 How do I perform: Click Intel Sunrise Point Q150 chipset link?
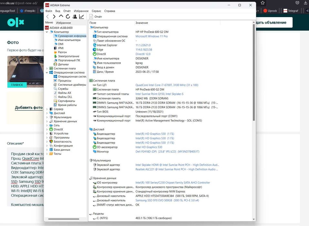(160, 94)
